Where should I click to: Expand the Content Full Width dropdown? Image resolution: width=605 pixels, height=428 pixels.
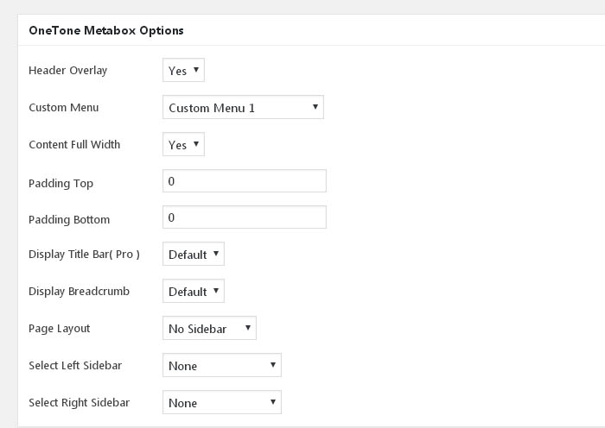click(183, 144)
